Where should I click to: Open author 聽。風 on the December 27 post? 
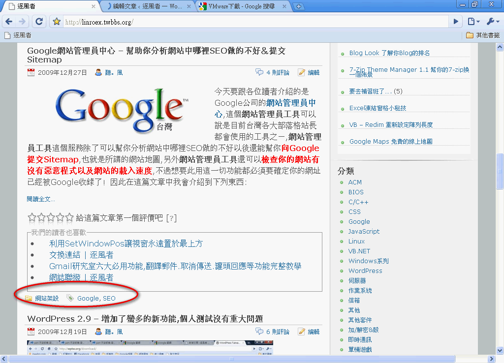coord(114,73)
